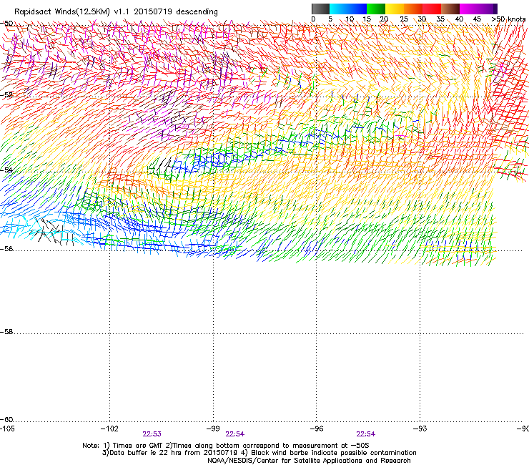
Task: Click the '-58' latitude axis label
Action: 6,332
